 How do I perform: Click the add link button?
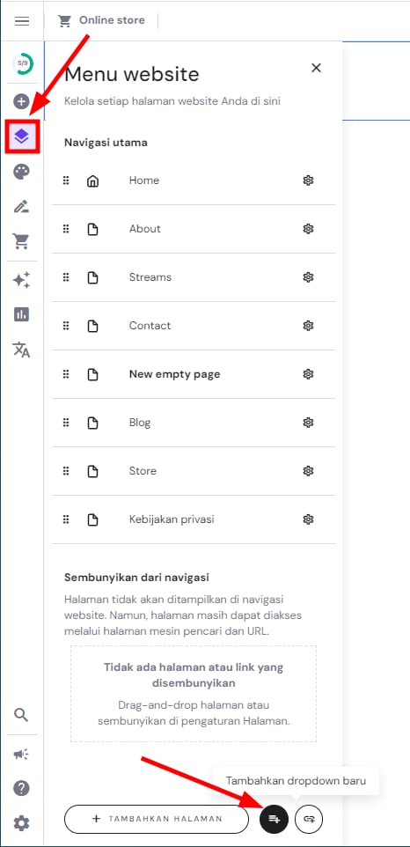tap(309, 819)
